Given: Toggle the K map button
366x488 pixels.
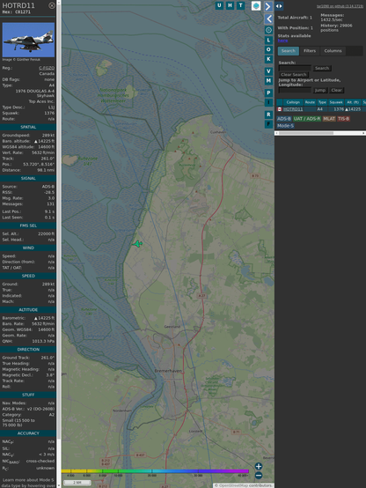Looking at the screenshot, I should tap(268, 59).
